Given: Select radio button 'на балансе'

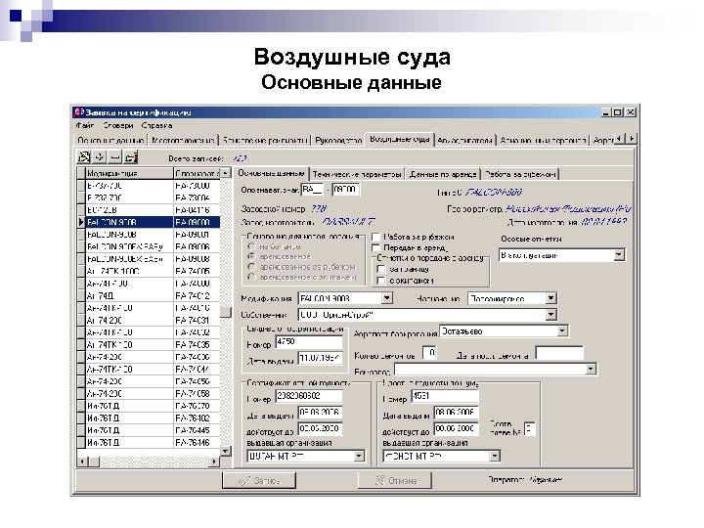Looking at the screenshot, I should tap(252, 246).
